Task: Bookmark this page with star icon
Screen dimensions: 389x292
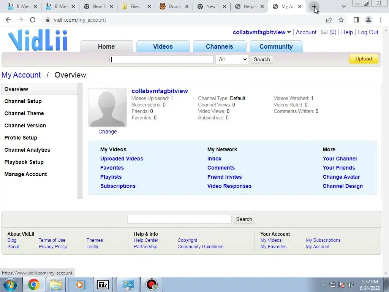Action: [x=341, y=20]
